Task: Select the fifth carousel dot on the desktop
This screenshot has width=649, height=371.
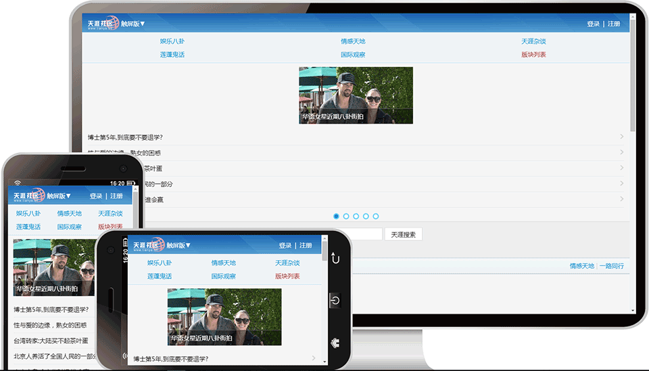Action: (x=375, y=216)
